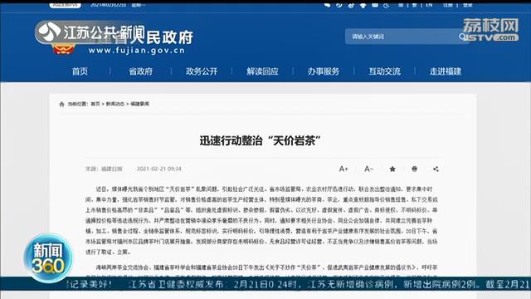This screenshot has width=531, height=299.
Task: Open the 省政府 navigation tab
Action: click(x=140, y=71)
